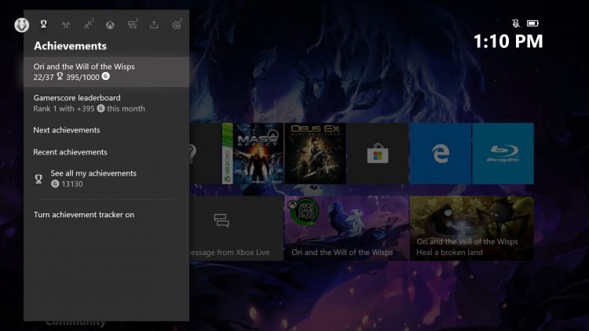
Task: Click the muted microphone status icon
Action: coord(516,24)
